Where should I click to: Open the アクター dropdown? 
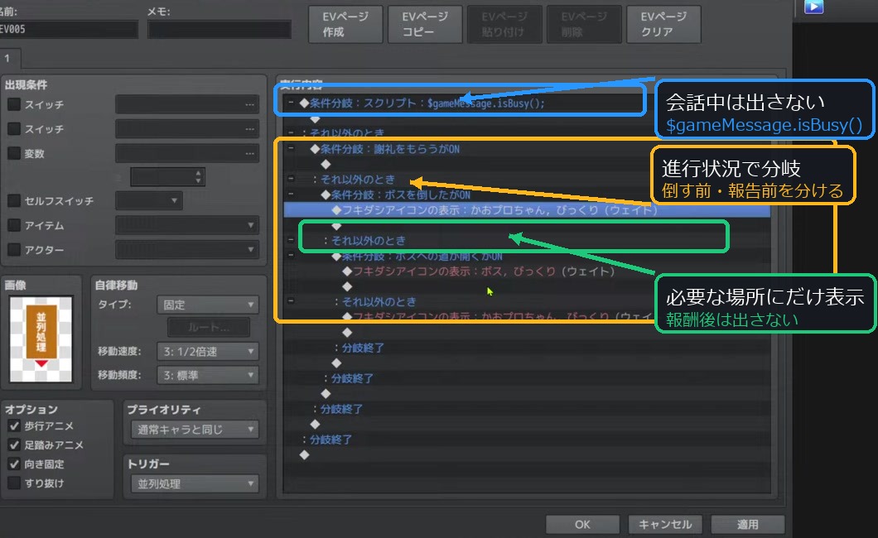tap(187, 249)
